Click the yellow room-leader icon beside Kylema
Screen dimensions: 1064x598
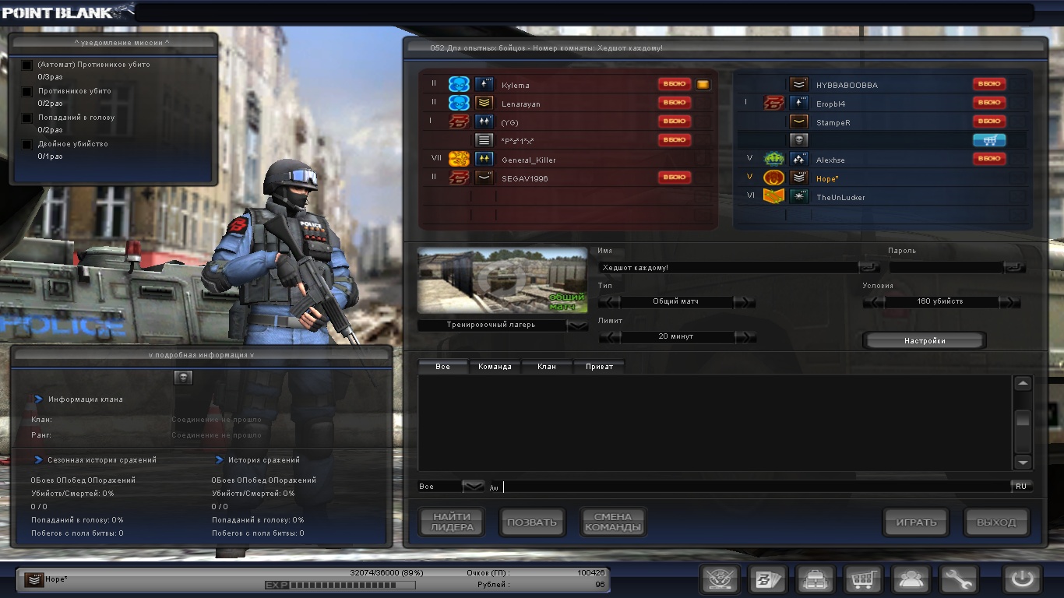pyautogui.click(x=703, y=84)
